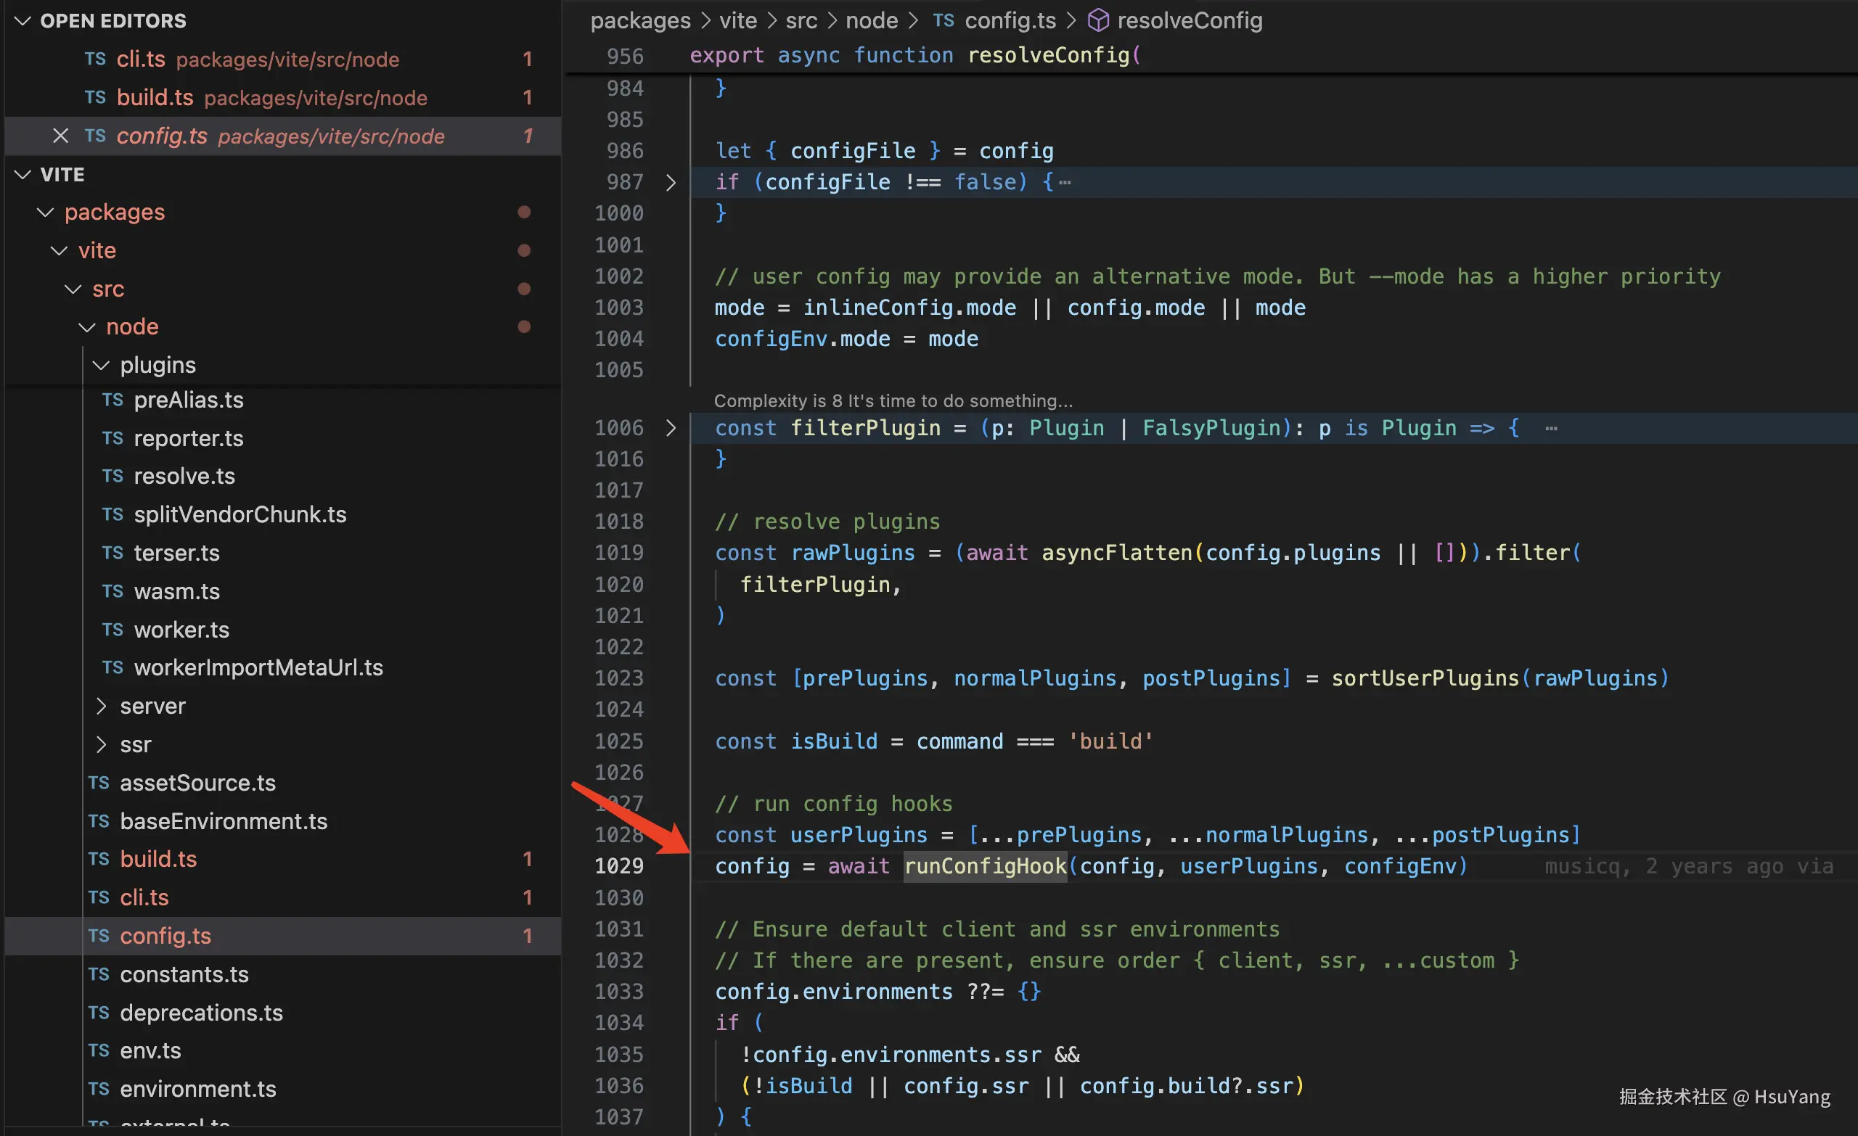Expand the server folder
This screenshot has width=1858, height=1136.
point(101,706)
